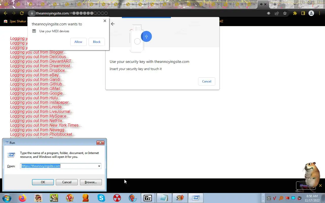Go back in security key dialog
The width and height of the screenshot is (325, 203).
pos(113,24)
